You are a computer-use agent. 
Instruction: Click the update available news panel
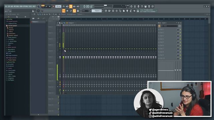coord(148,11)
